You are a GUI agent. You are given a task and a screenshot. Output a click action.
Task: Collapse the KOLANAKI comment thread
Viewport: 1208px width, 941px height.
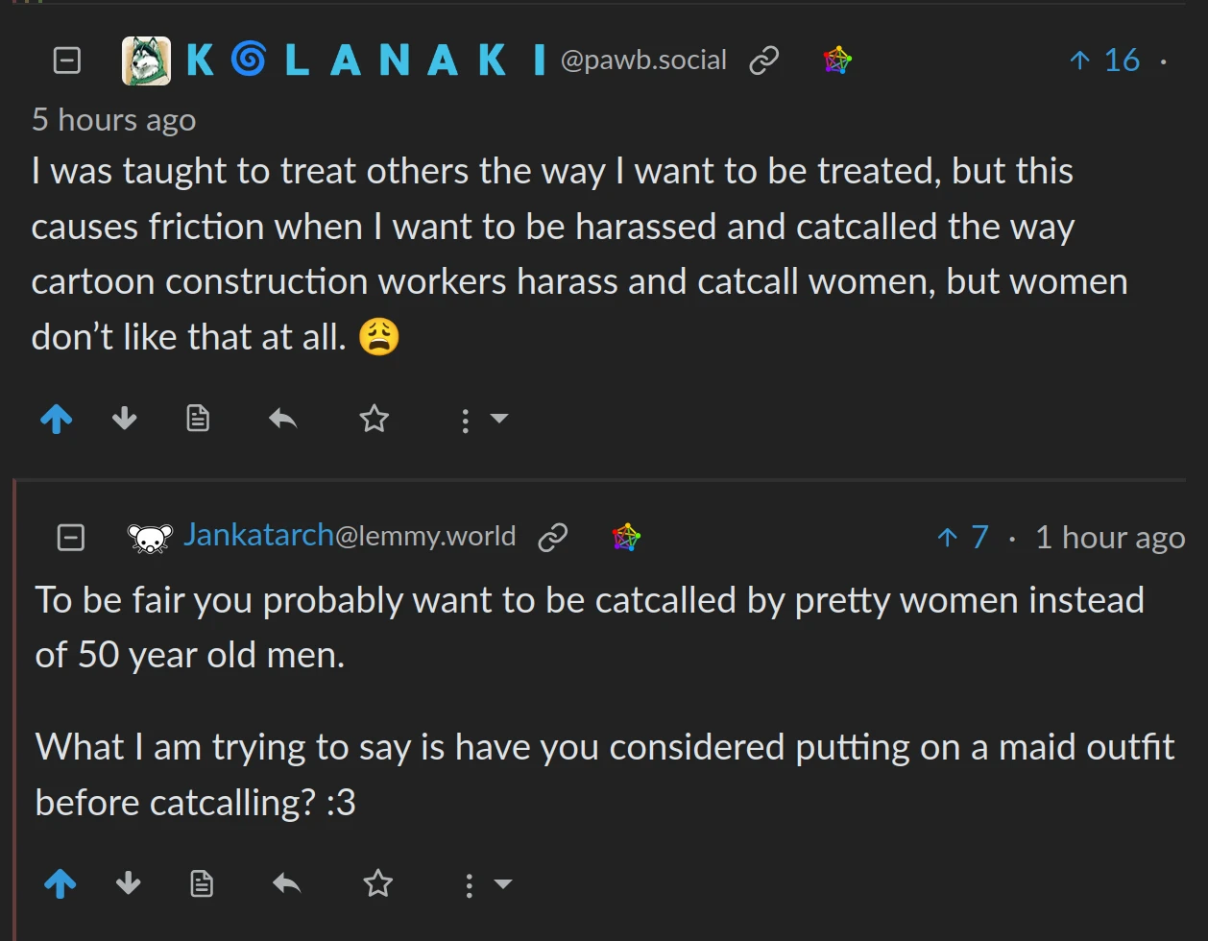(x=66, y=60)
